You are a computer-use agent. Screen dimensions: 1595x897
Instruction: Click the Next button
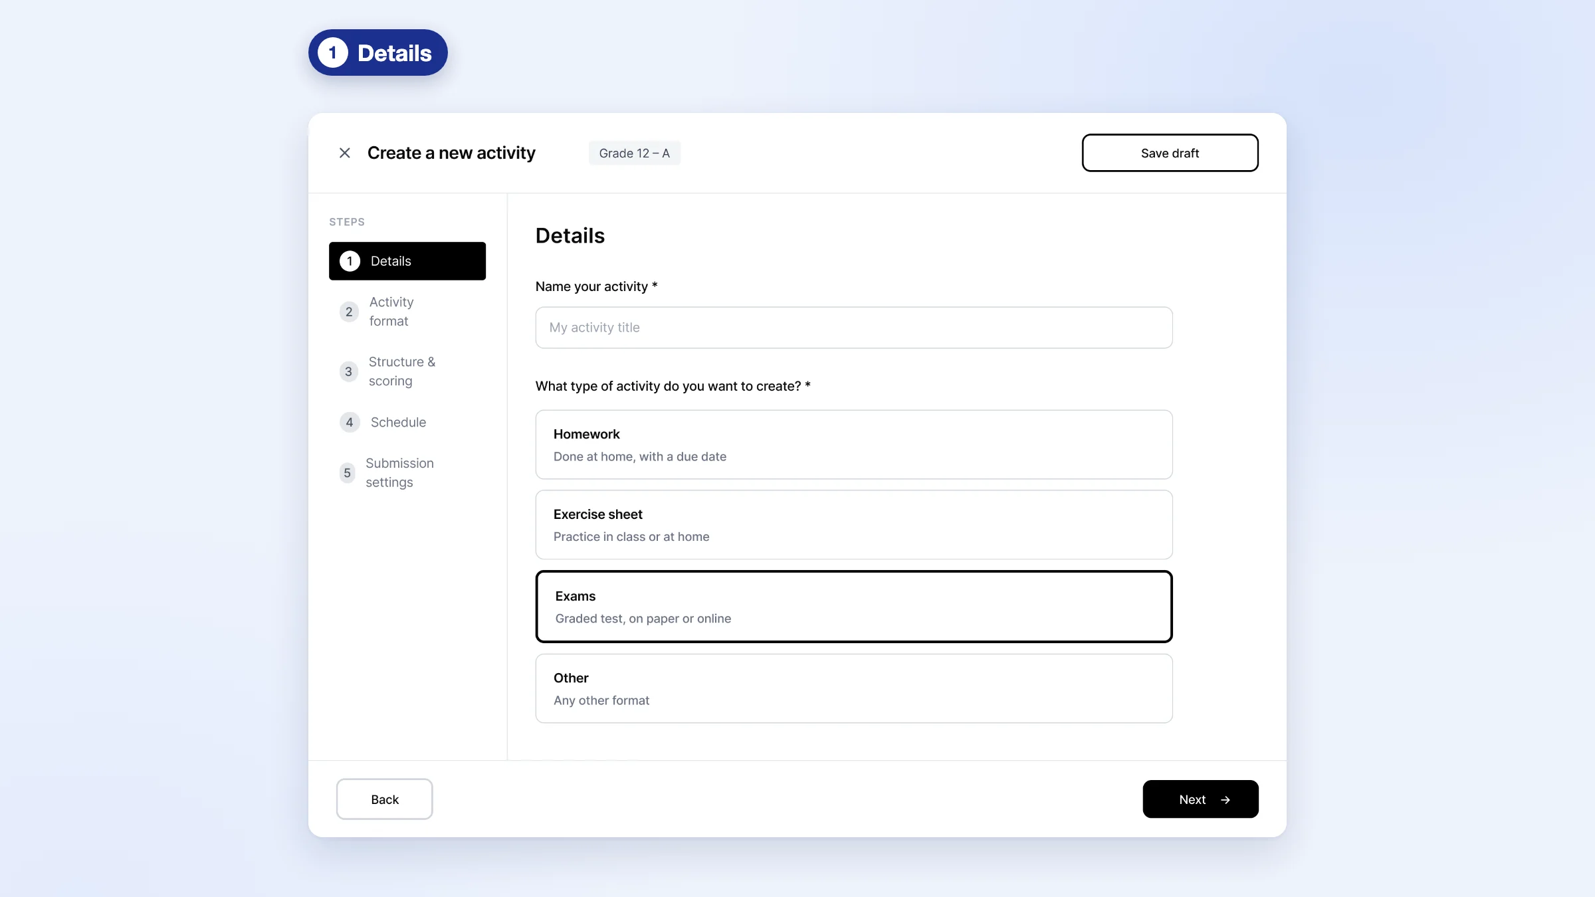pos(1200,799)
